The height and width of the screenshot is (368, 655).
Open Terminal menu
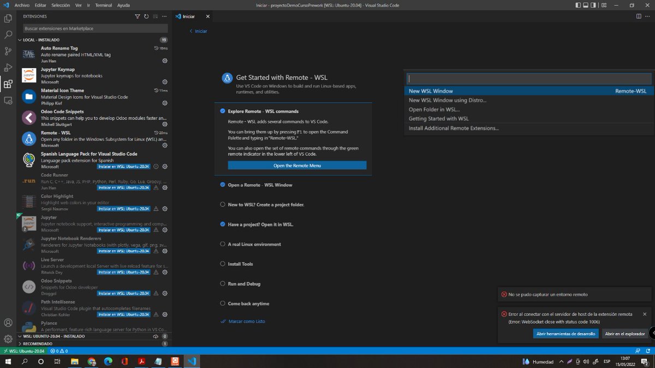[x=103, y=5]
